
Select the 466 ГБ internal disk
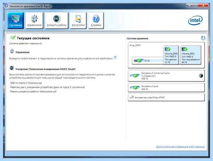point(166,87)
